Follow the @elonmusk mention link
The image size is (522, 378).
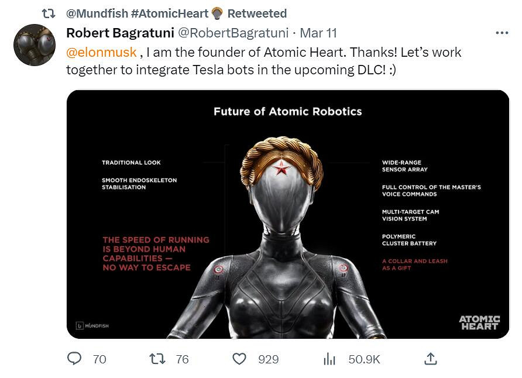(101, 52)
